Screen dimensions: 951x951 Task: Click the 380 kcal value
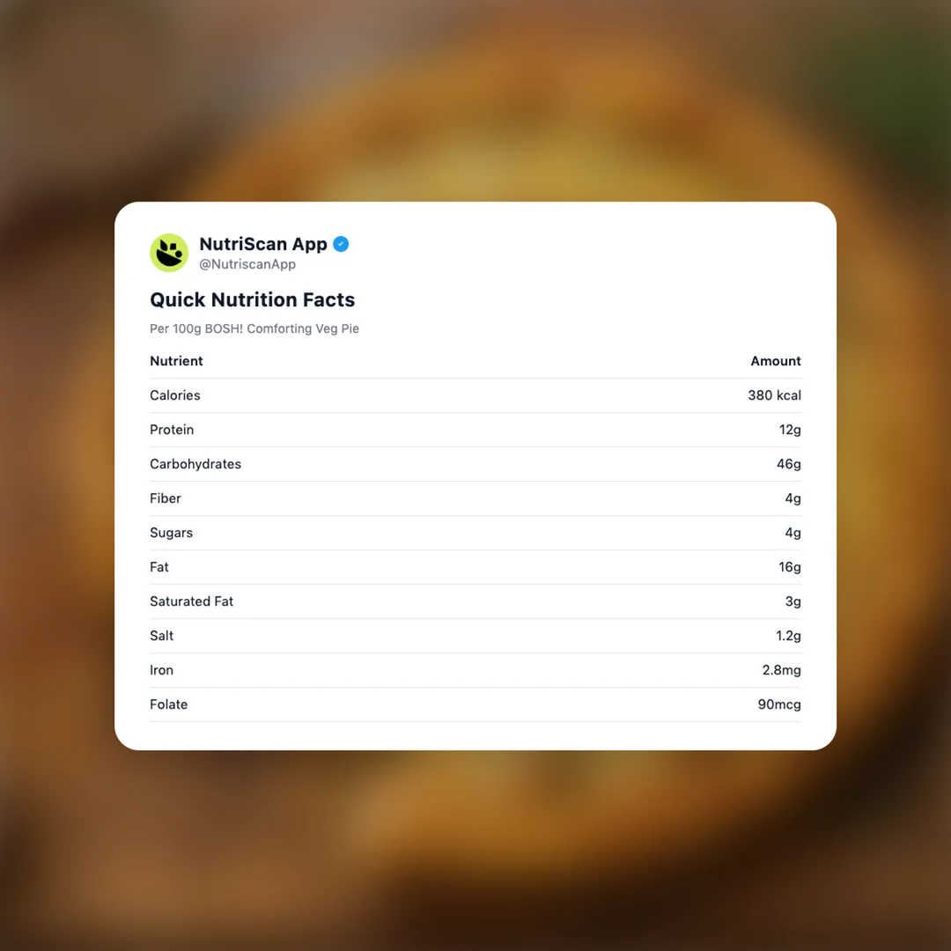pos(774,395)
